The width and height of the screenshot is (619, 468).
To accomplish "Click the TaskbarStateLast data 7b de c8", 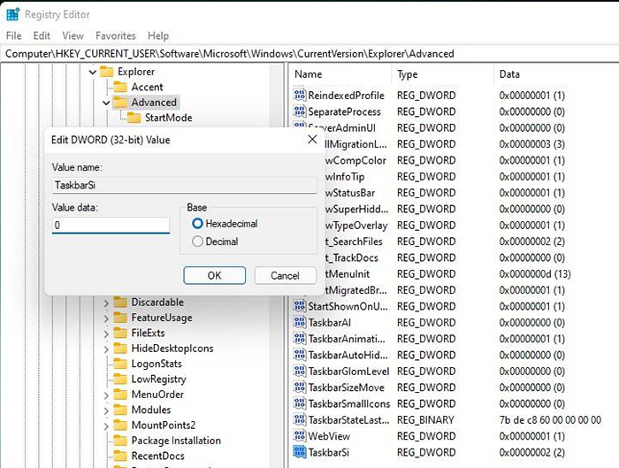I will [x=550, y=420].
